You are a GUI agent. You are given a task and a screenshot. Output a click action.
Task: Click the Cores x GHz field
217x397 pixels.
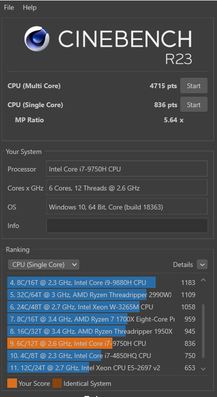[127, 188]
